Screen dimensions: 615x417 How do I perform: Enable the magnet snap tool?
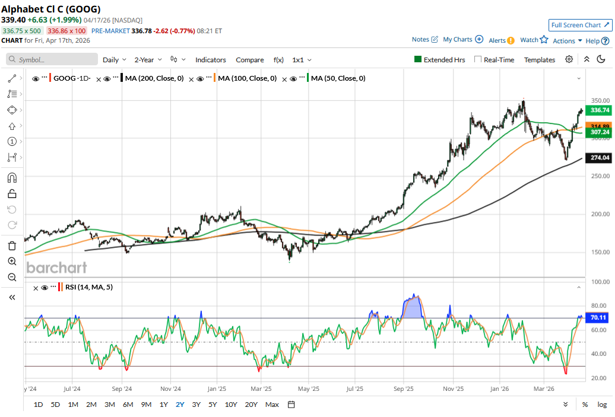click(12, 177)
